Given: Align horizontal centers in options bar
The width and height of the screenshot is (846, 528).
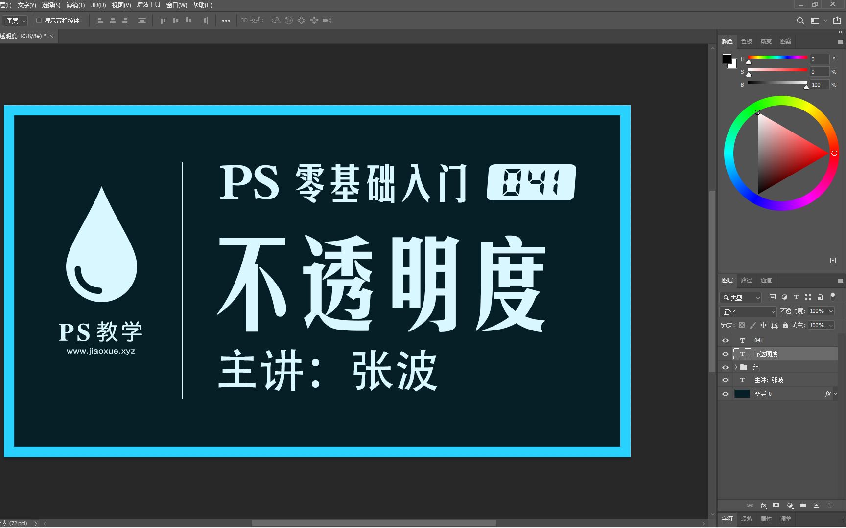Looking at the screenshot, I should (113, 21).
